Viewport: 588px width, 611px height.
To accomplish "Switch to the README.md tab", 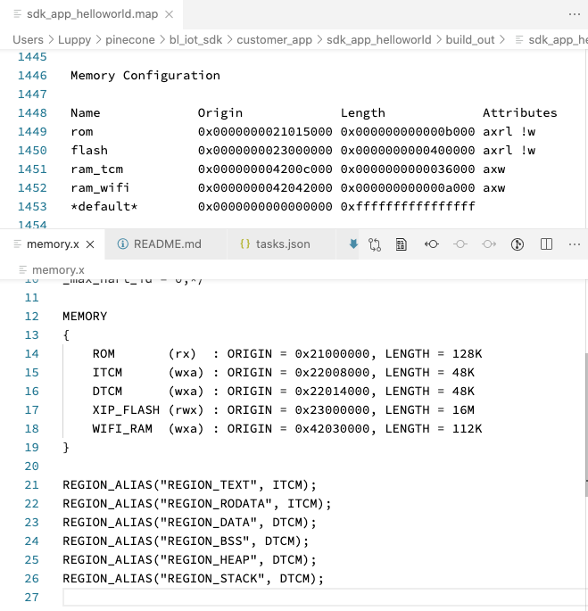I will click(159, 244).
